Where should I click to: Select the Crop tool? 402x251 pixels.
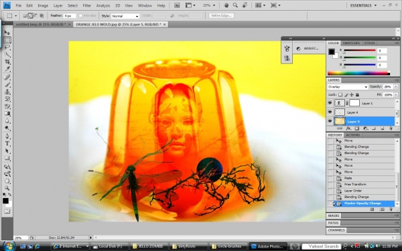coord(7,62)
